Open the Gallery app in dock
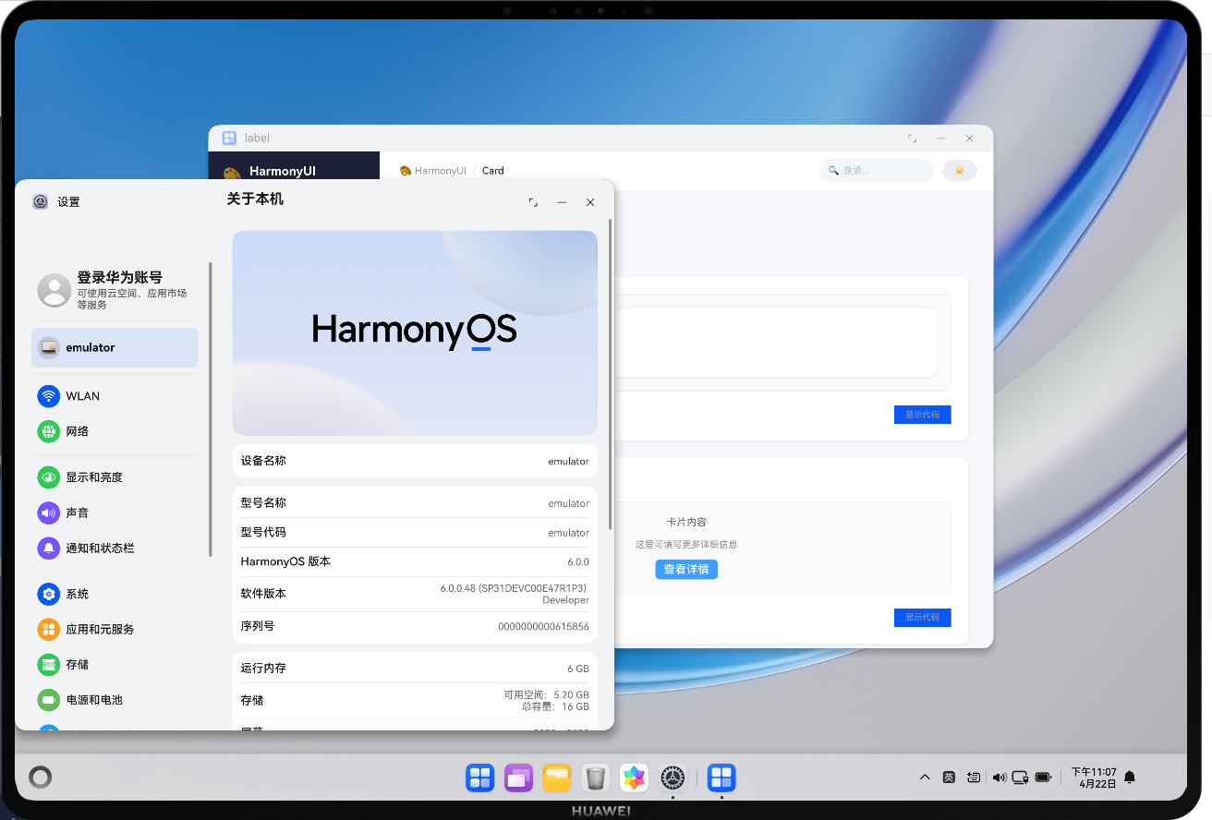This screenshot has height=820, width=1212. pos(634,778)
